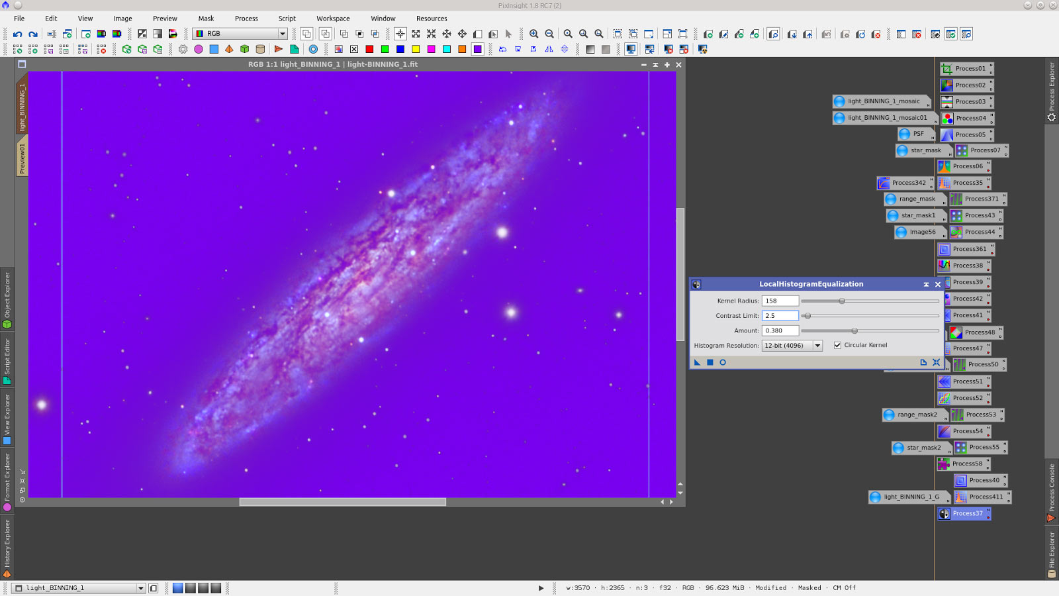Open the Process menu
1059x596 pixels.
(x=246, y=19)
